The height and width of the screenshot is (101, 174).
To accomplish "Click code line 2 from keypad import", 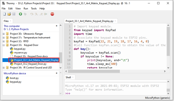I will 95,30.
